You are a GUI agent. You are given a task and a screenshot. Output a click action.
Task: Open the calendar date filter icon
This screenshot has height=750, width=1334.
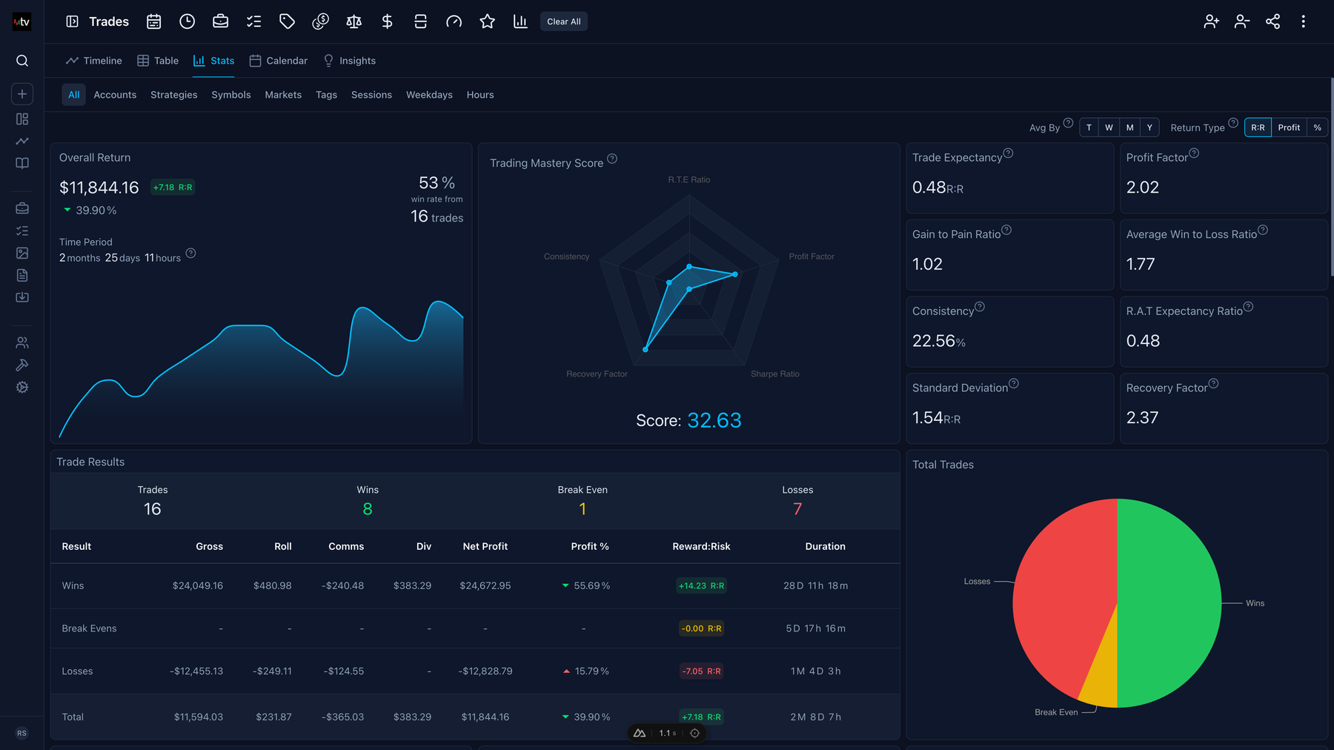point(153,21)
